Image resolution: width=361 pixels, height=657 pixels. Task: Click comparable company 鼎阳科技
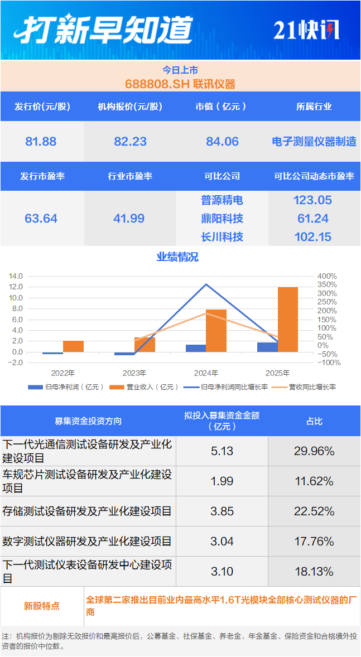coord(222,219)
